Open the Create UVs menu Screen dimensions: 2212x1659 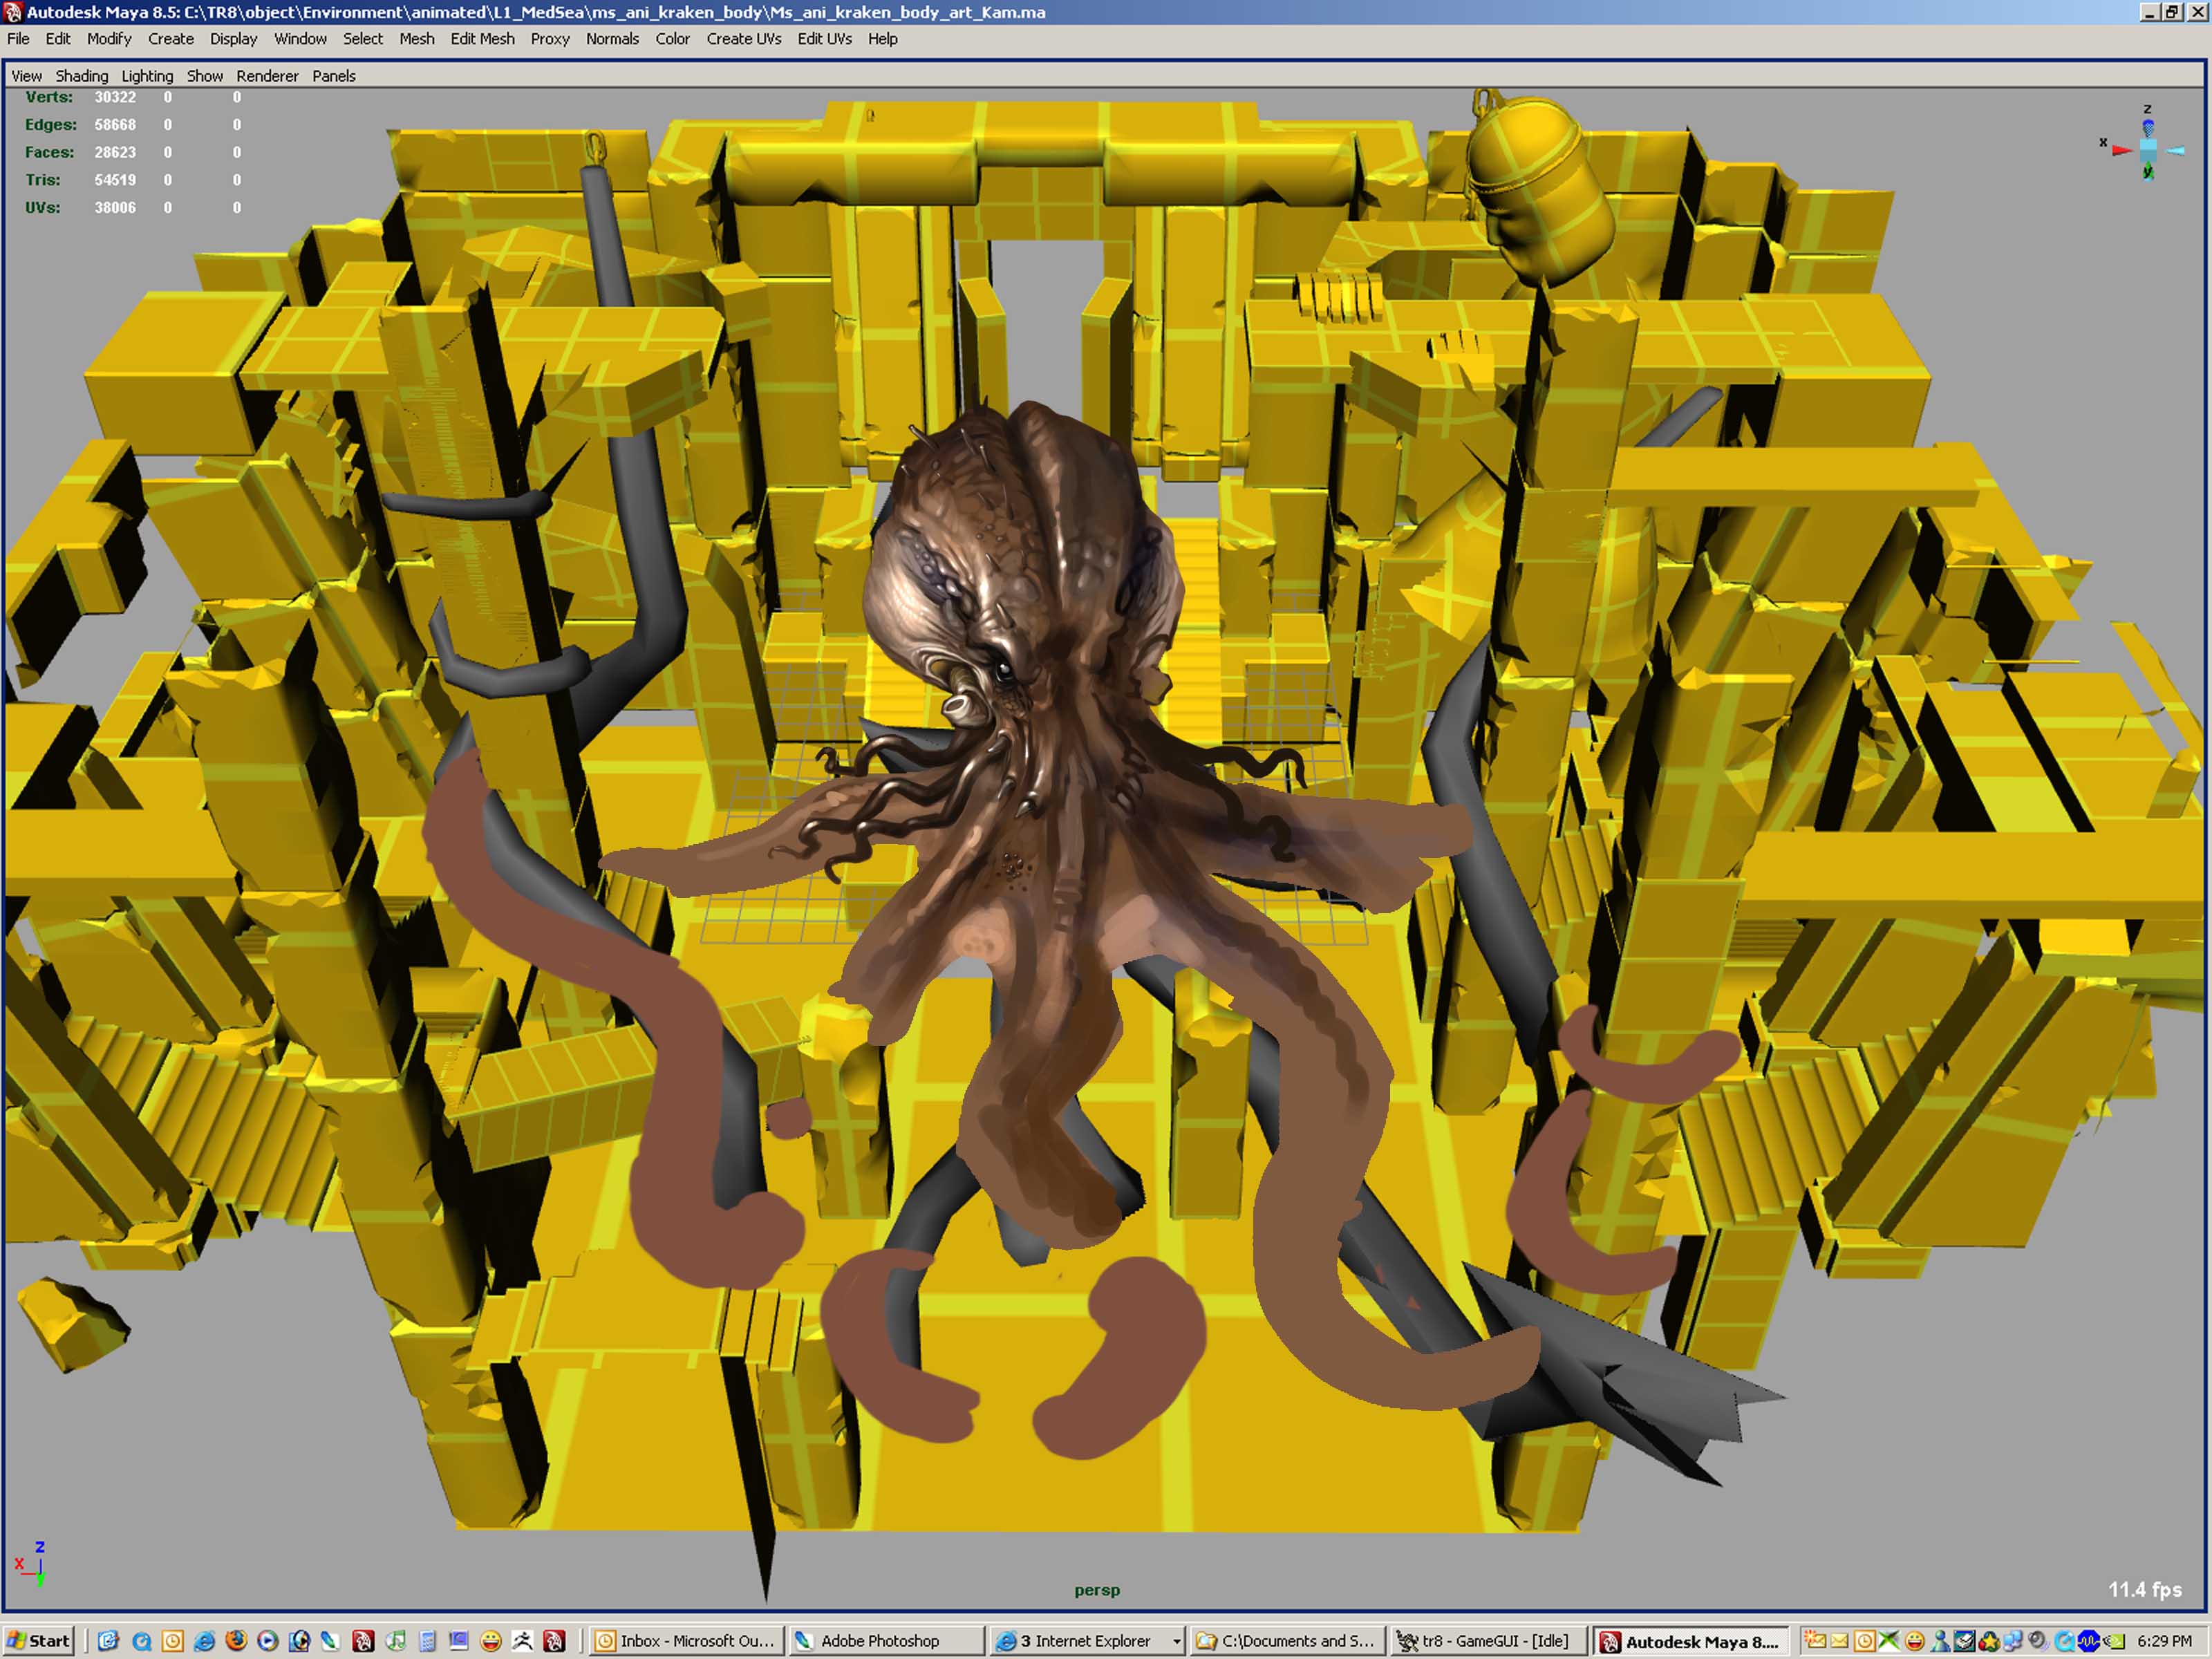[x=743, y=39]
